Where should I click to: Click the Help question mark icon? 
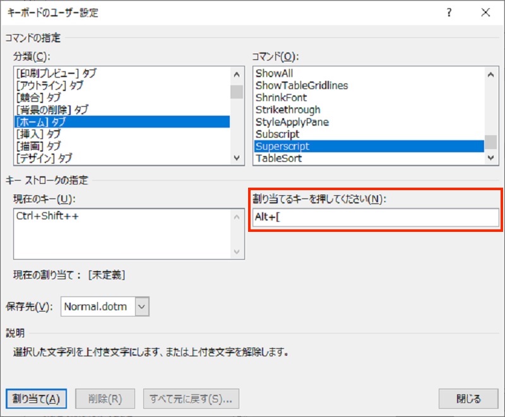click(449, 13)
